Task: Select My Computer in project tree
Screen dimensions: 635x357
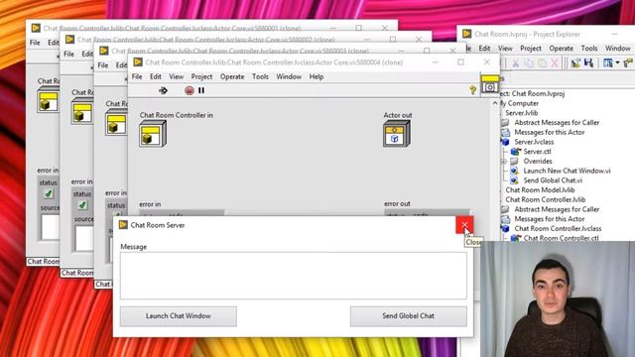Action: 518,103
